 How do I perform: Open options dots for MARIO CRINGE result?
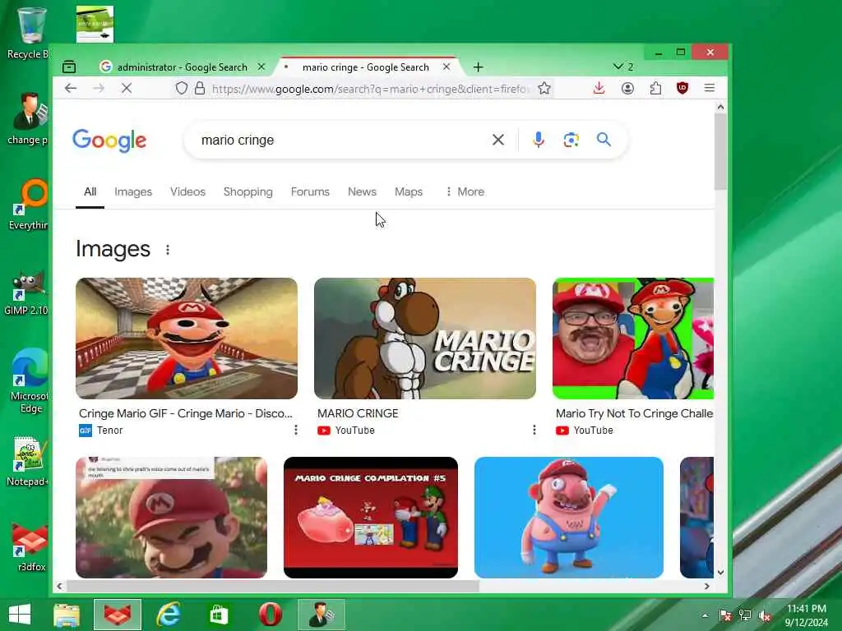(x=534, y=430)
